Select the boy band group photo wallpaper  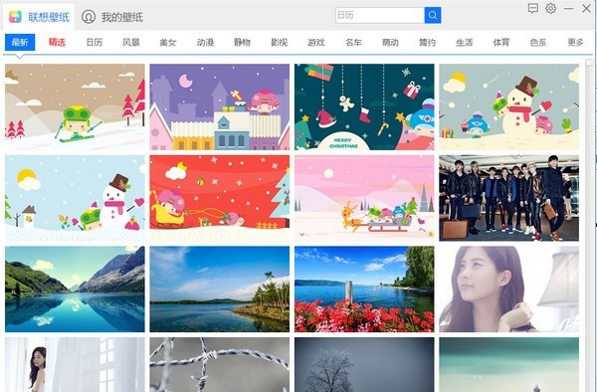[x=509, y=198]
